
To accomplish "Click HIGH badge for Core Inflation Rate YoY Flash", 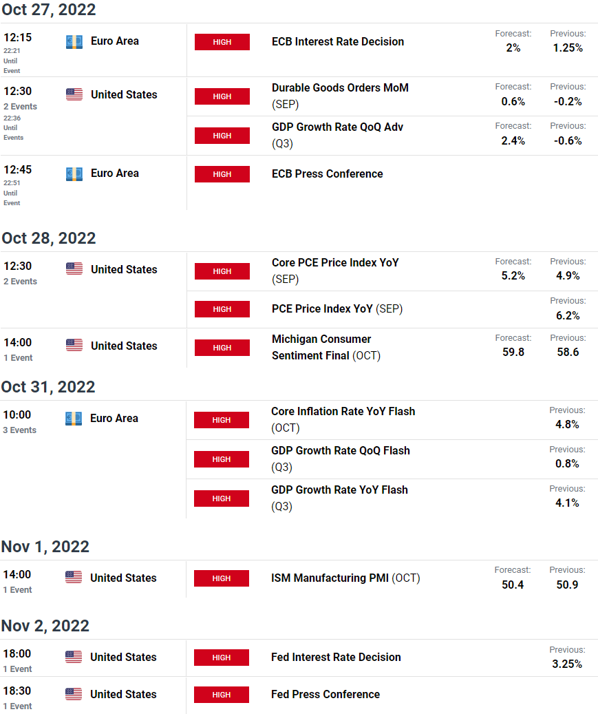I will click(x=222, y=420).
